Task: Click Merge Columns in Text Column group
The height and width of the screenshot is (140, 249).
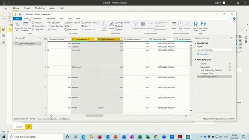Action: pyautogui.click(x=123, y=23)
